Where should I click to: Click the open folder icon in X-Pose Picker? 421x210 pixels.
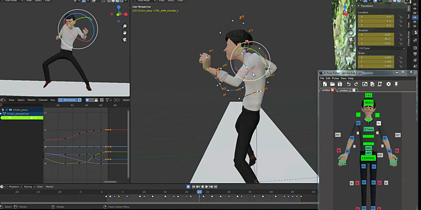(332, 84)
